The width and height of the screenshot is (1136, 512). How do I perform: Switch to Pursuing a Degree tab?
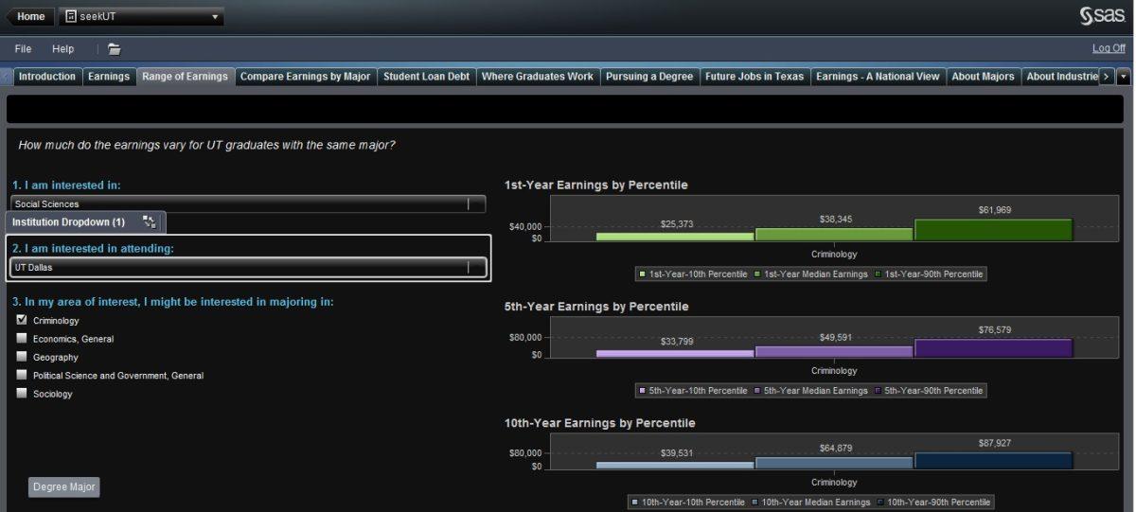pyautogui.click(x=649, y=77)
